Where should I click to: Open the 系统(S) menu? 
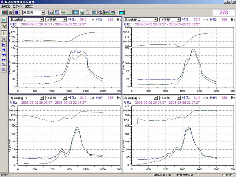[5, 6]
